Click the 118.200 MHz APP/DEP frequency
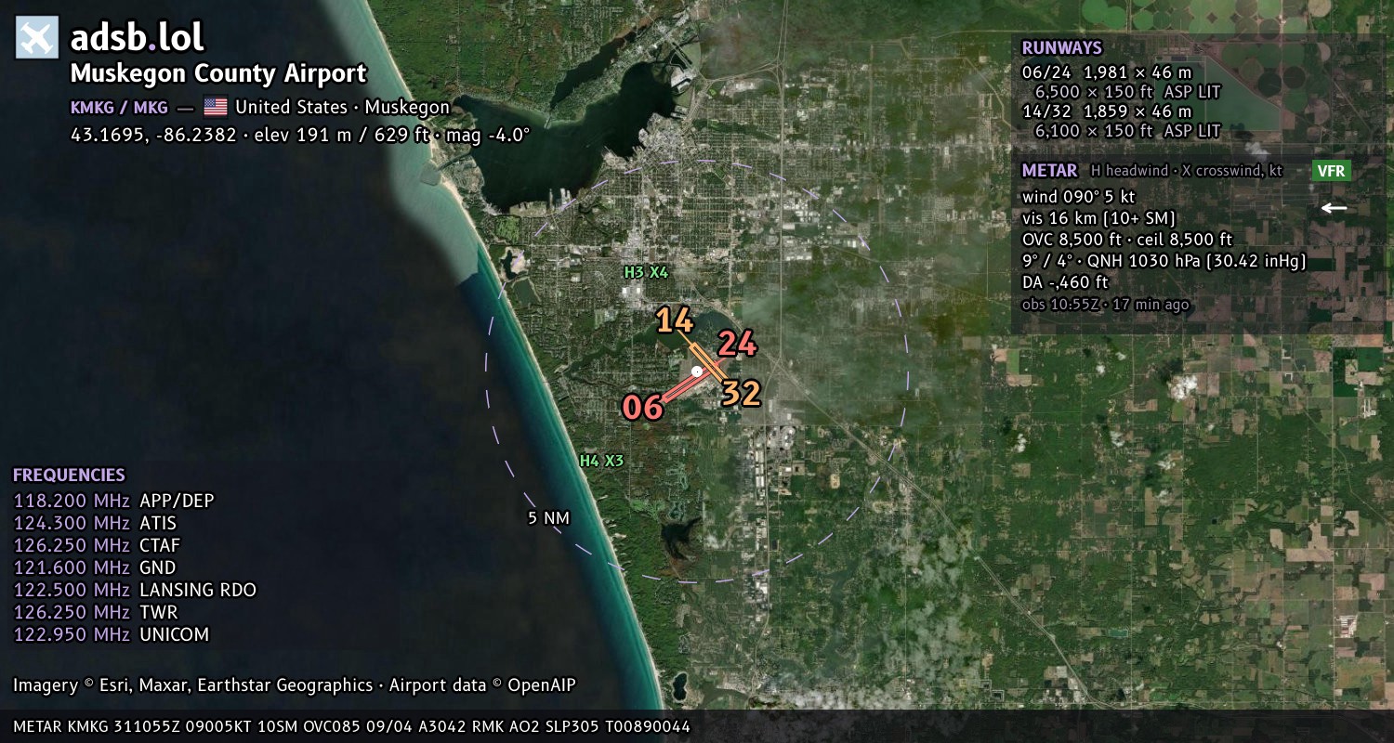Image resolution: width=1394 pixels, height=743 pixels. [113, 502]
